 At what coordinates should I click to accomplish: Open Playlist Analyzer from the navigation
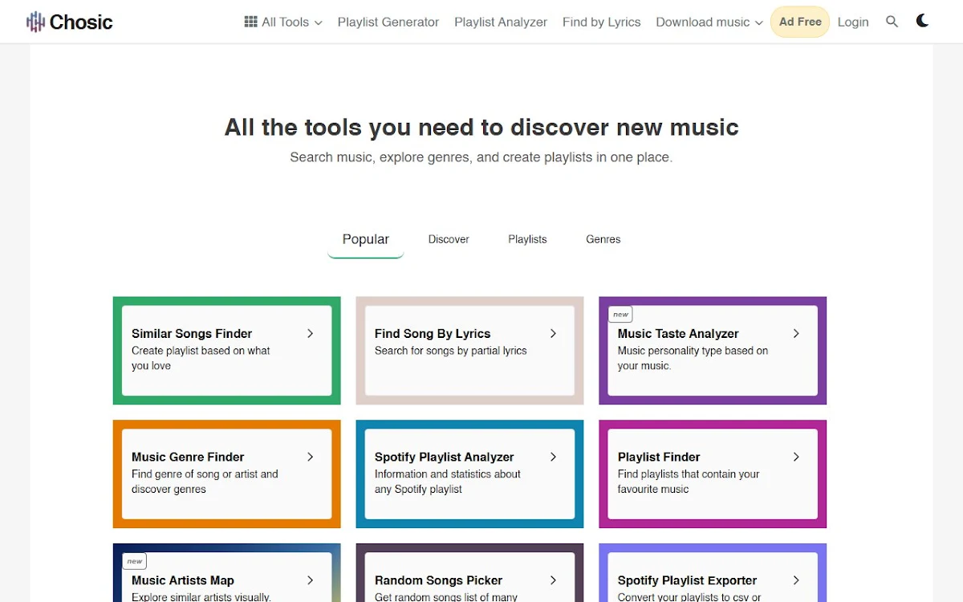point(501,22)
